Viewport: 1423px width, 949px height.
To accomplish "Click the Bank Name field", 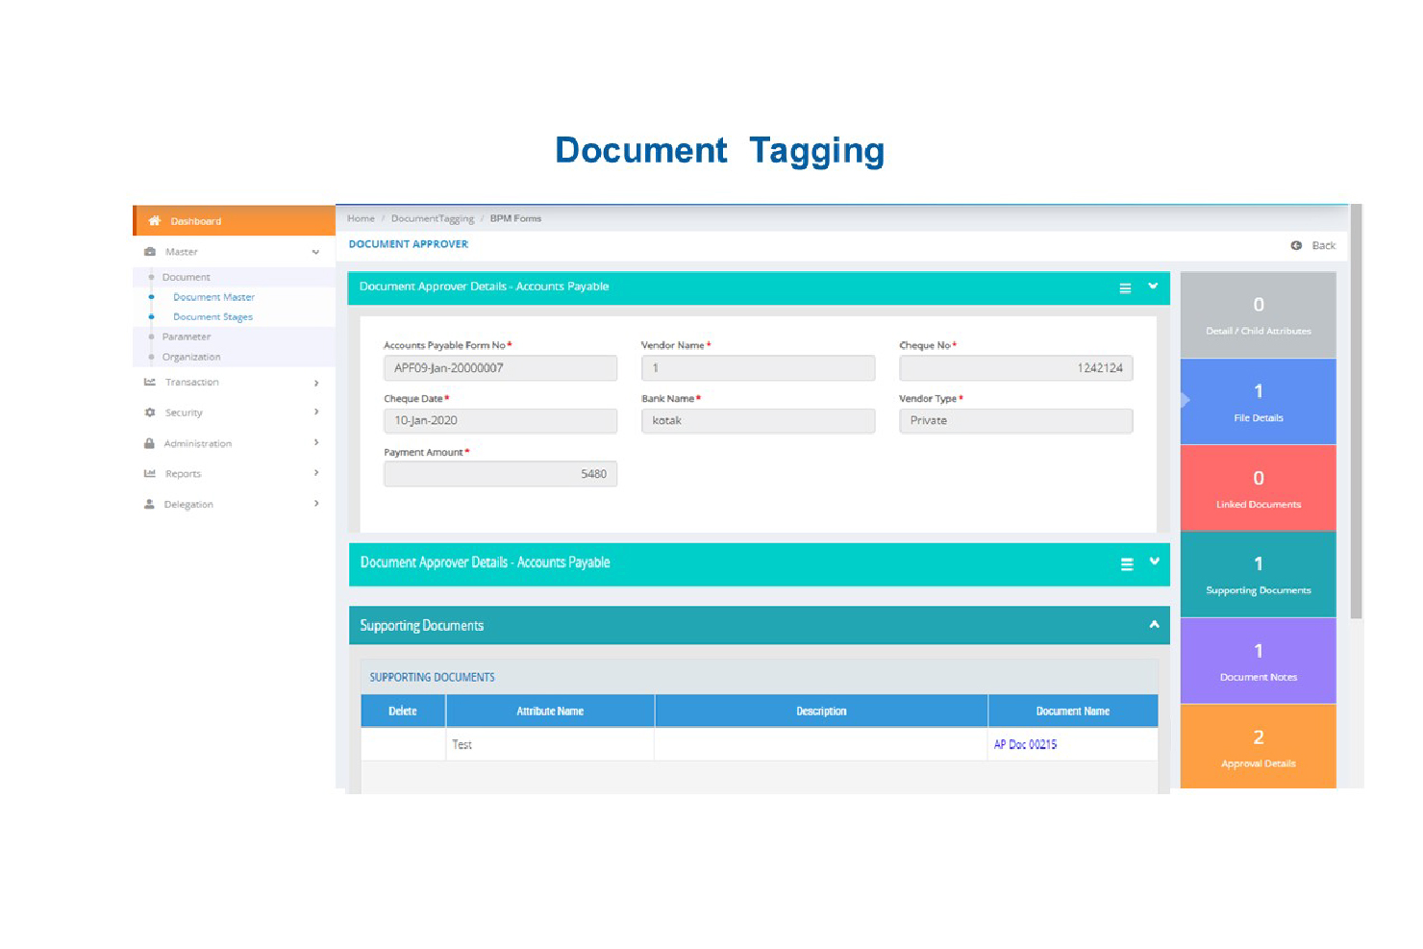I will 759,421.
